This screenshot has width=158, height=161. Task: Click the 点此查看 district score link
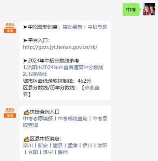(x=92, y=88)
